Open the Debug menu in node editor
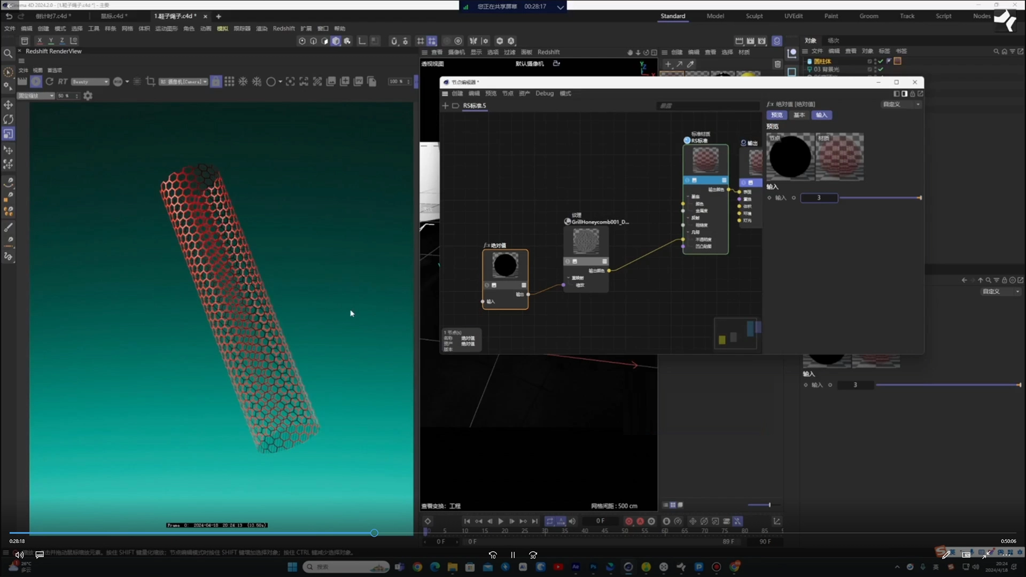 coord(545,93)
